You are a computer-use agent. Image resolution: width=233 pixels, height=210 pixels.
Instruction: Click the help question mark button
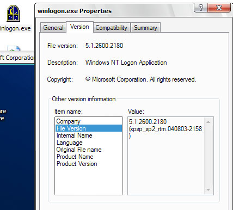[201, 8]
